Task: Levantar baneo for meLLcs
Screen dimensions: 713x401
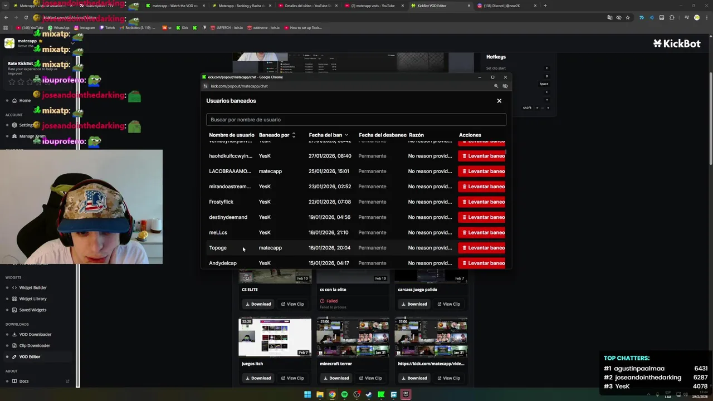Action: click(482, 232)
